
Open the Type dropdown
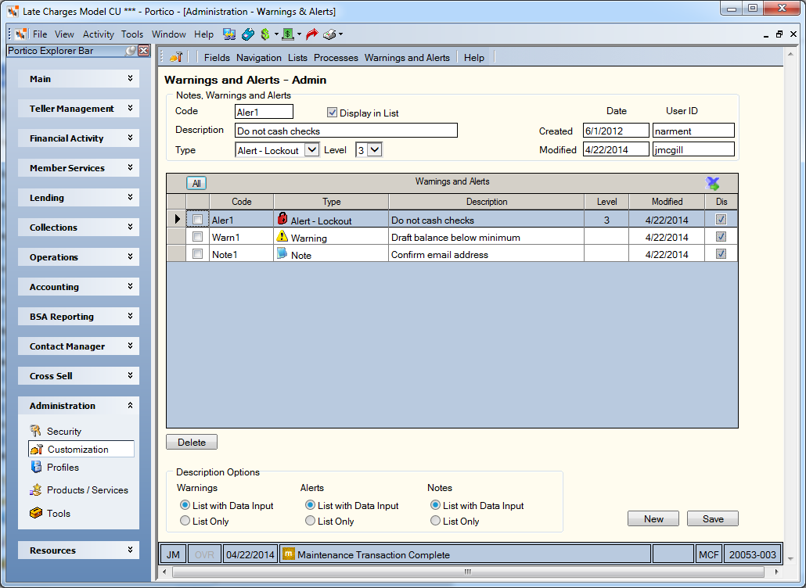tap(311, 150)
